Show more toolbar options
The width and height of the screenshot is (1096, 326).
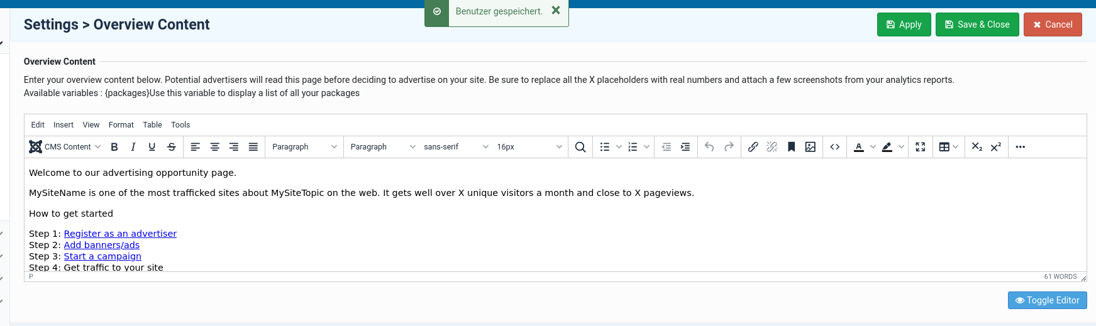(x=1021, y=147)
